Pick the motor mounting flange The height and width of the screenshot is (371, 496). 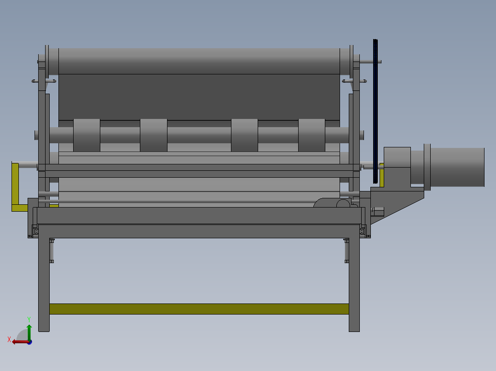point(427,167)
